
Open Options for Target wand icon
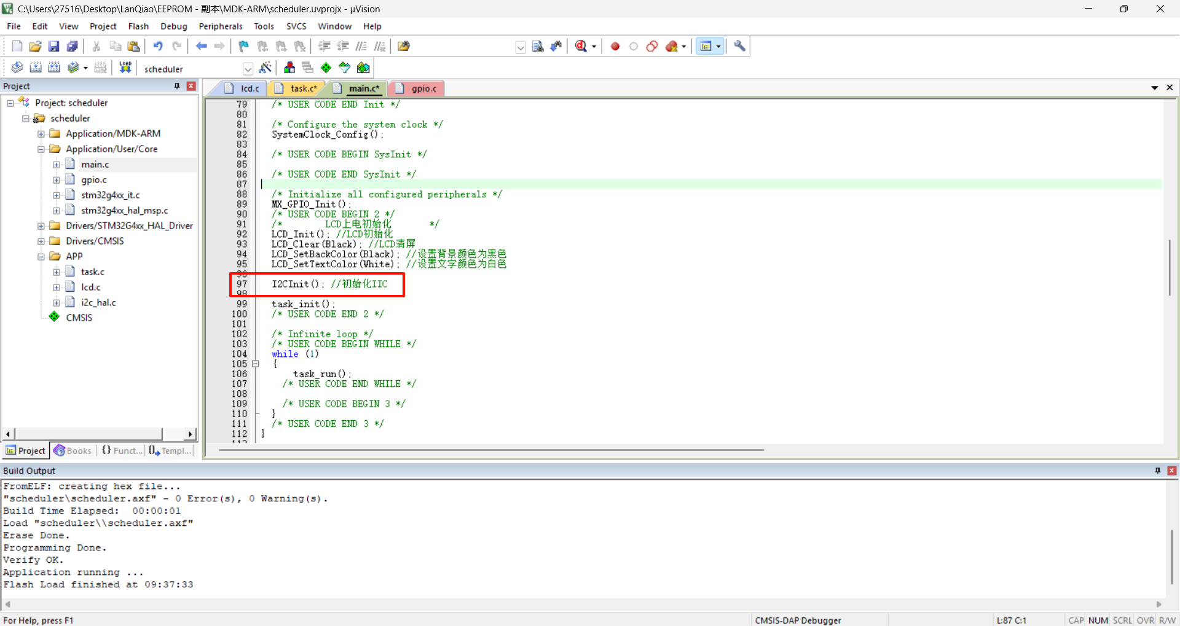pyautogui.click(x=265, y=68)
